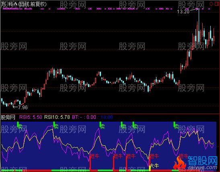Click the red split-window square icon
This screenshot has height=172, width=220.
[x=217, y=4]
